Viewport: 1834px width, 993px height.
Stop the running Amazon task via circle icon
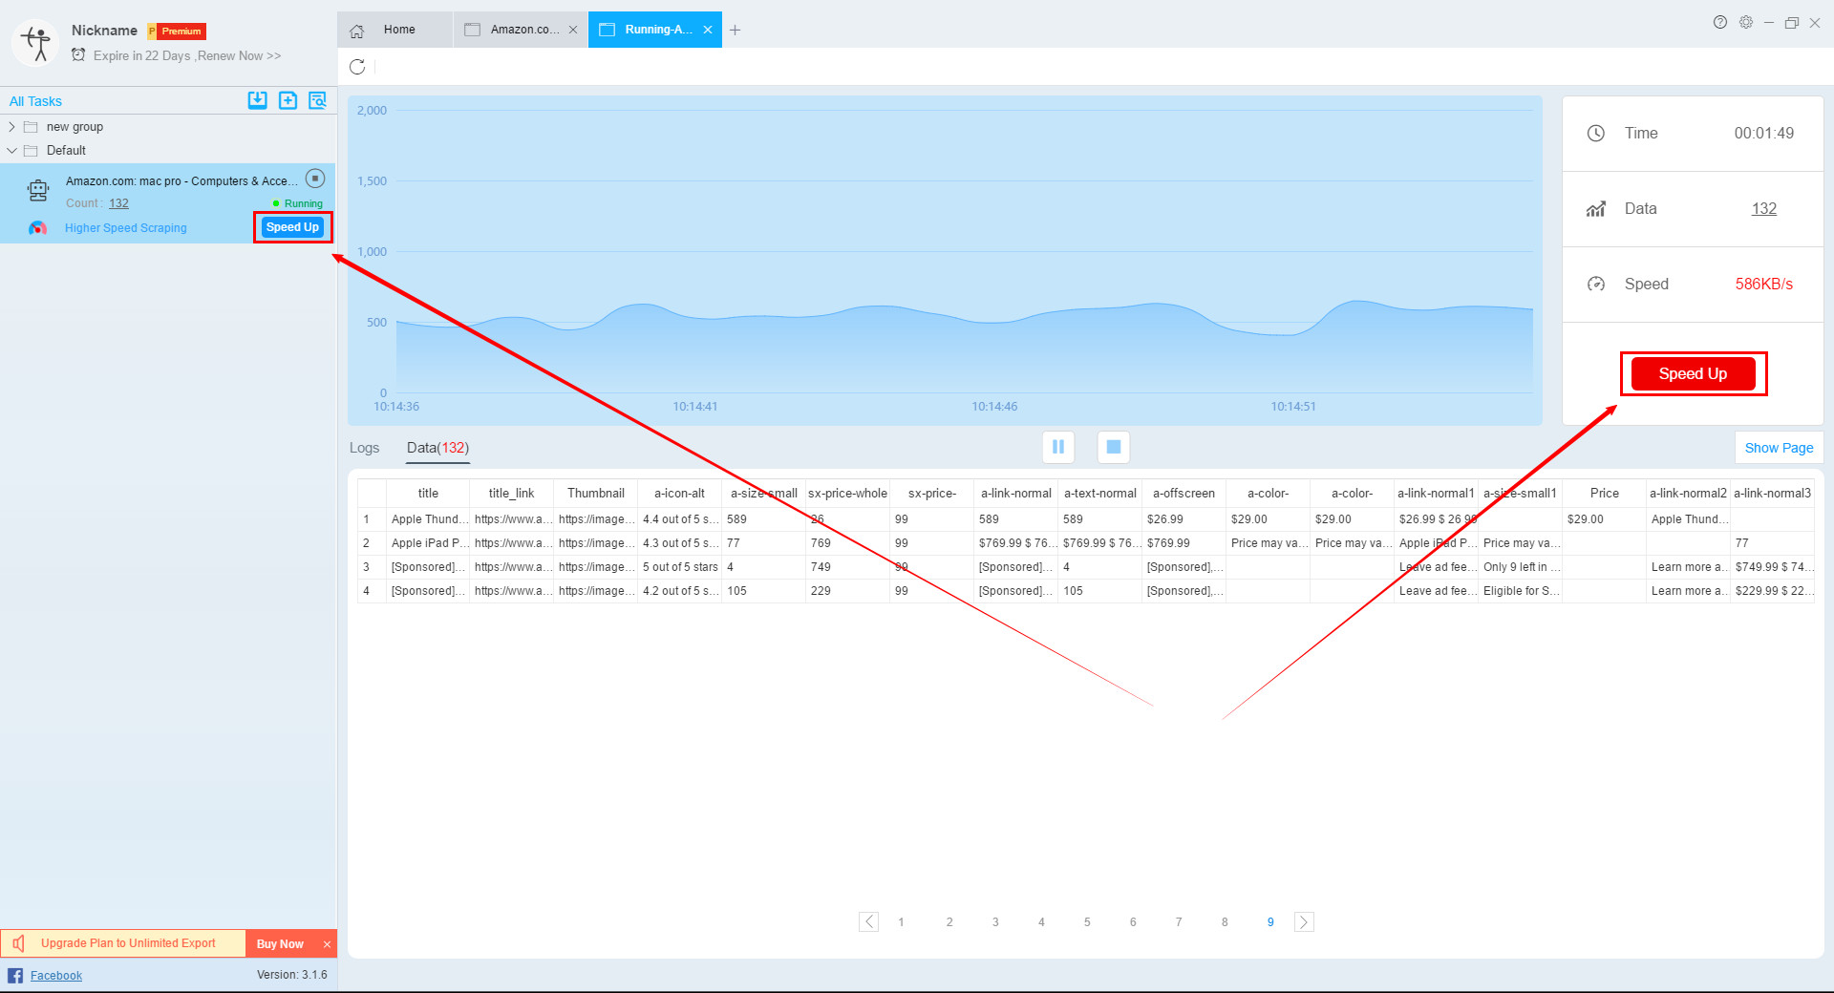click(x=315, y=179)
